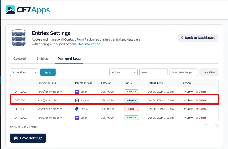Go to previous page arrow in pagination
228x149 pixels.
point(206,127)
